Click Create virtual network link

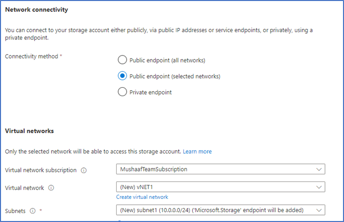[142, 197]
